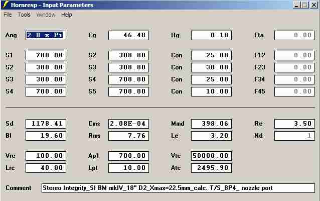Click the Con field showing 30.00
The height and width of the screenshot is (201, 320).
tap(211, 67)
